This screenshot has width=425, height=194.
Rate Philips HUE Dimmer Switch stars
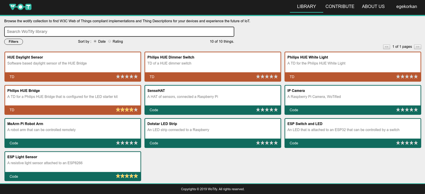pos(267,76)
